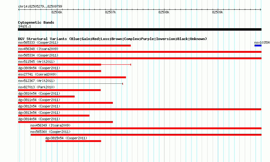Click the 14q31.1 band label
The height and width of the screenshot is (162, 270).
point(25,26)
